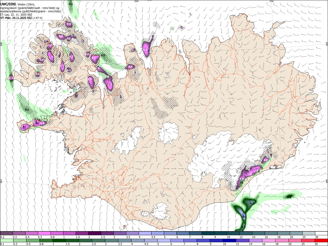Click the white 30 swatch ending the snow legend

click(x=321, y=233)
